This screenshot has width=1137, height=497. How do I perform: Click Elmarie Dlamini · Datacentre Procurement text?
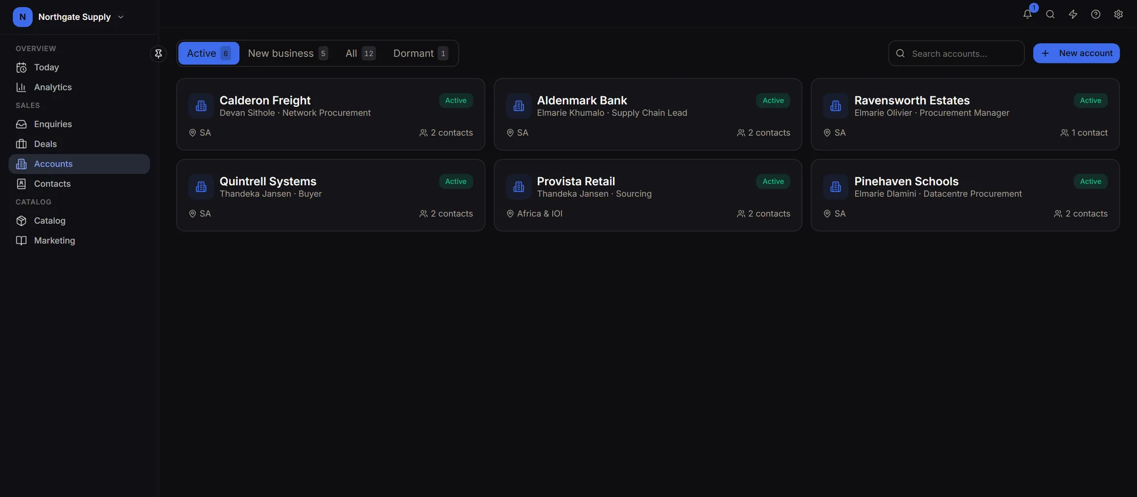[x=938, y=194]
